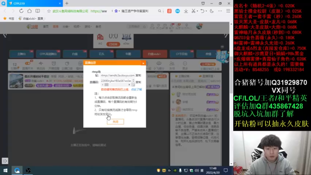Switch to the 白鲨 room tab
The height and width of the screenshot is (175, 311).
(x=75, y=54)
